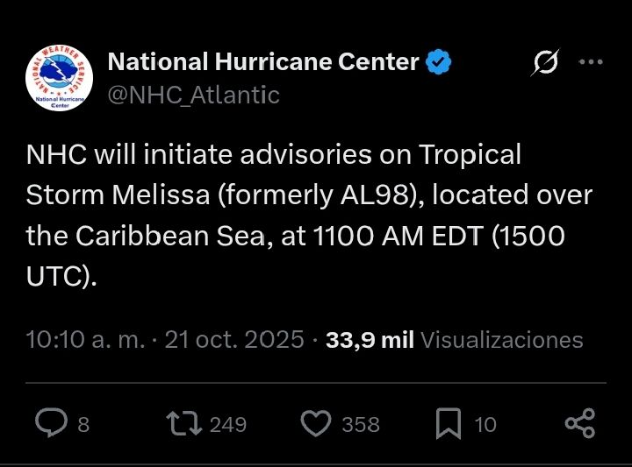Click the tweet text about Tropical Storm Melissa
Viewport: 632px width, 467px height.
click(309, 214)
